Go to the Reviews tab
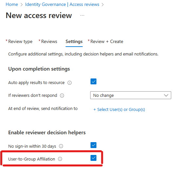 click(48, 42)
